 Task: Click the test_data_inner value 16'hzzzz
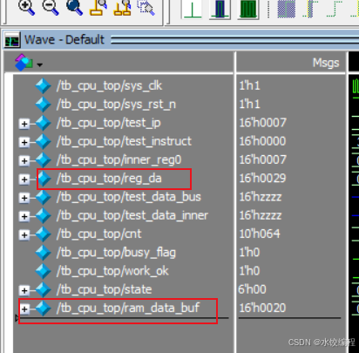(261, 215)
